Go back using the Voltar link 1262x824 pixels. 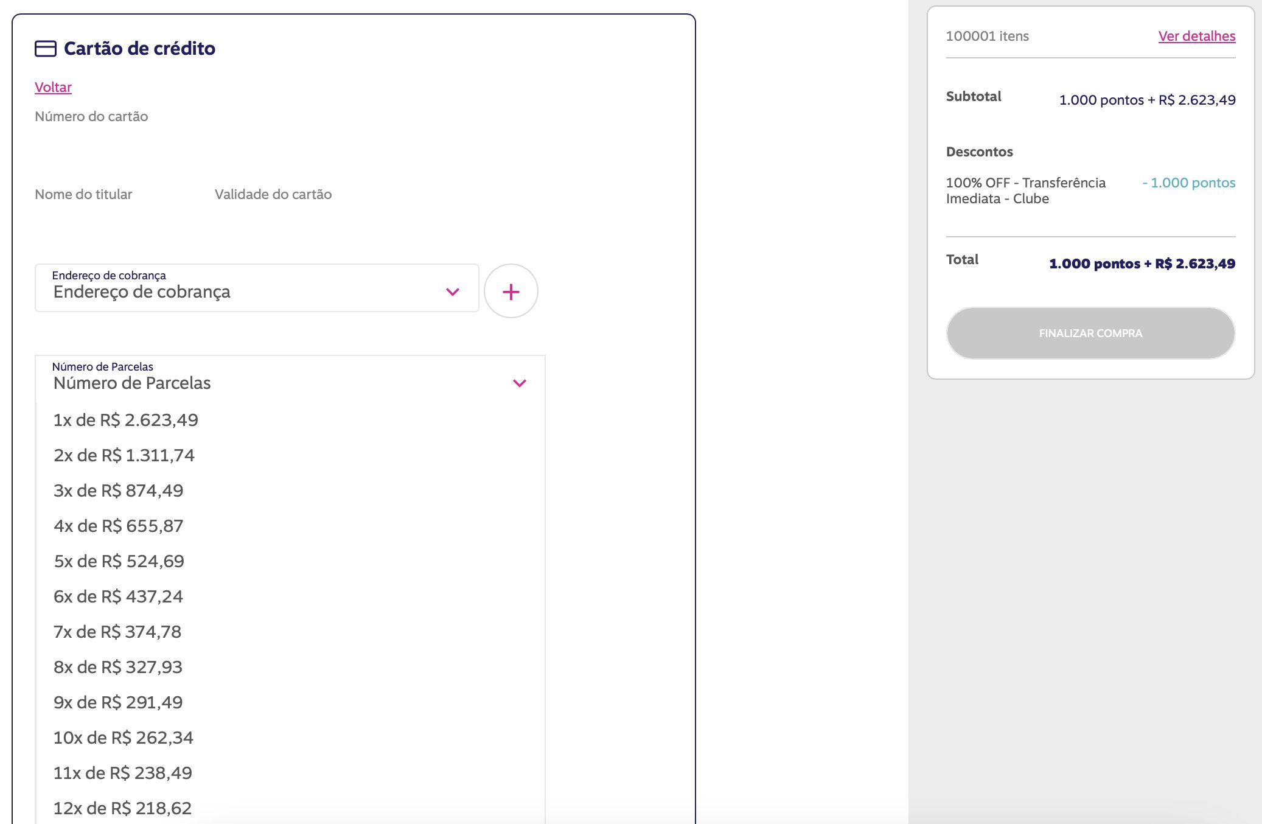click(53, 87)
